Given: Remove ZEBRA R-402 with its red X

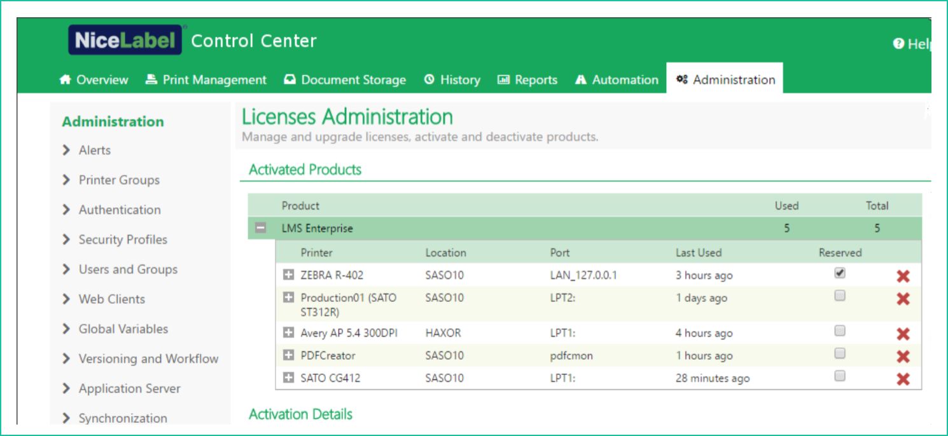Looking at the screenshot, I should 902,276.
